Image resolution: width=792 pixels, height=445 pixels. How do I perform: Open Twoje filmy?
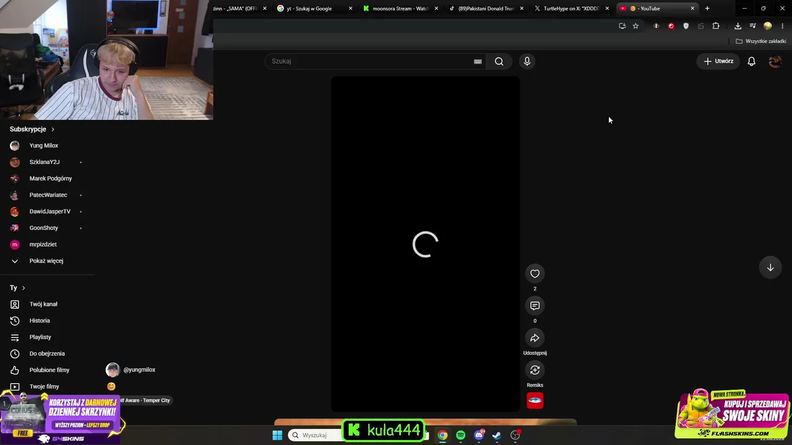point(44,387)
